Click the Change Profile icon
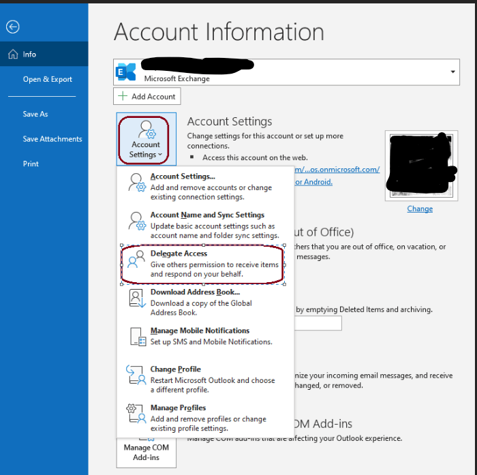Viewport: 477px width, 475px height. pyautogui.click(x=136, y=375)
